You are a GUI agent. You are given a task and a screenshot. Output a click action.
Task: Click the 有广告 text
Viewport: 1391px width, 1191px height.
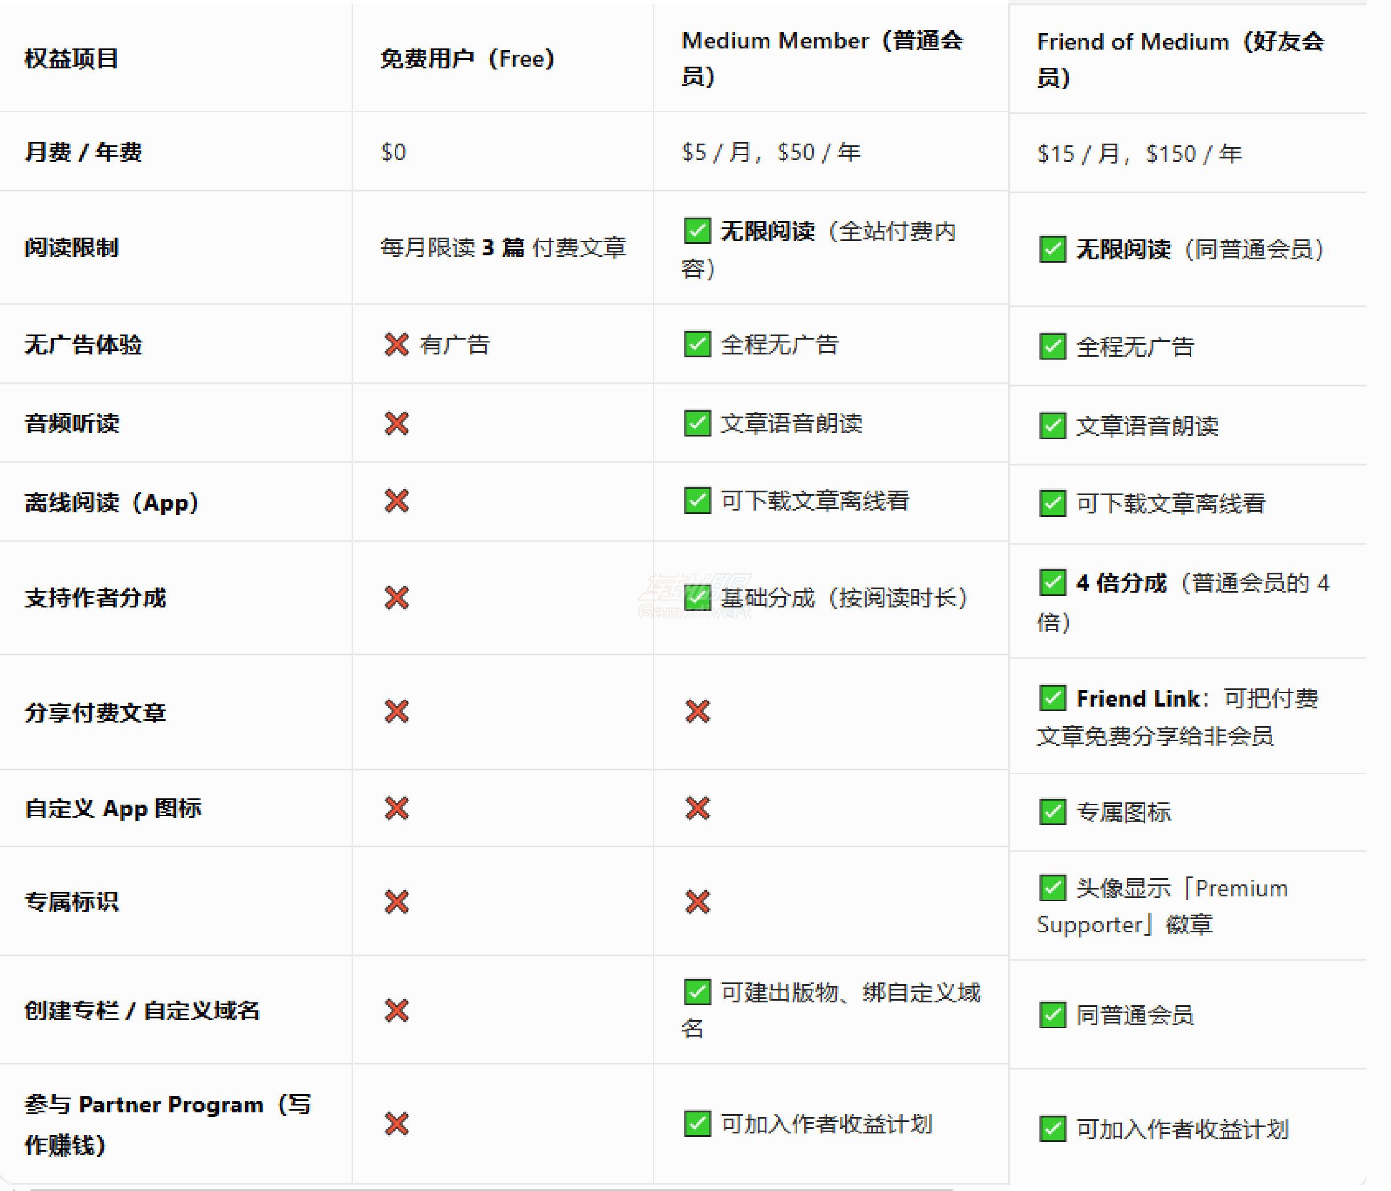pyautogui.click(x=455, y=345)
